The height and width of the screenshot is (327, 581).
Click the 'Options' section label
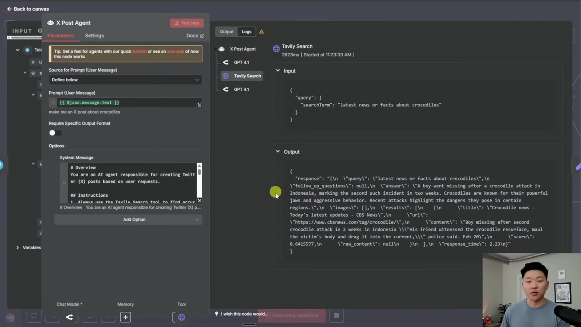click(57, 146)
